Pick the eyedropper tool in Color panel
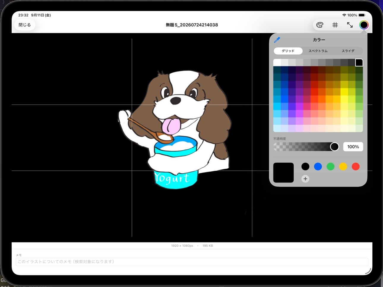 (x=277, y=40)
